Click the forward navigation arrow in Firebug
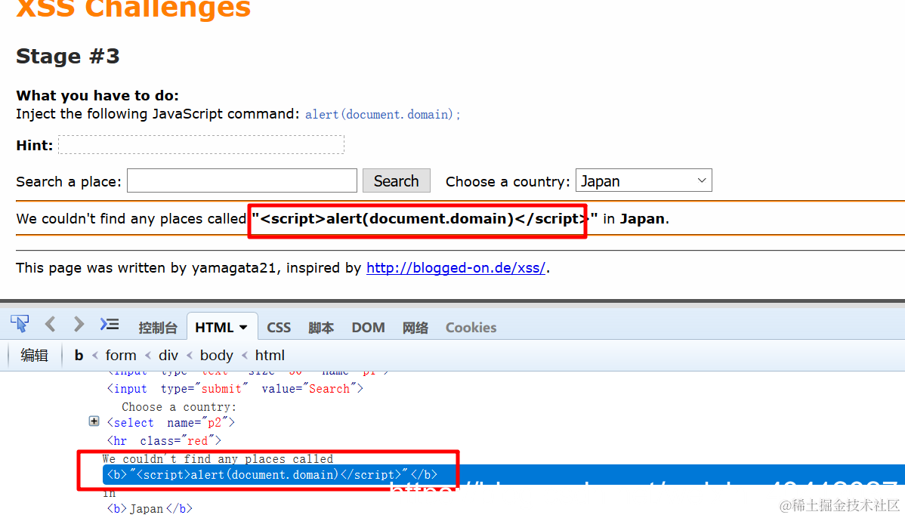The image size is (905, 518). pos(78,323)
